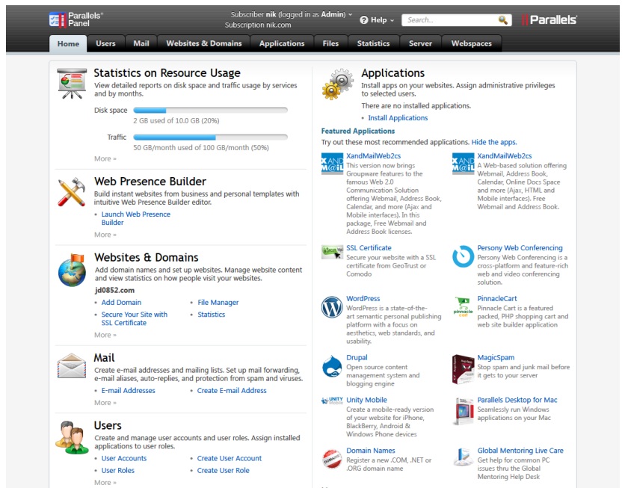This screenshot has height=488, width=625.
Task: Open the Users tab
Action: click(105, 43)
